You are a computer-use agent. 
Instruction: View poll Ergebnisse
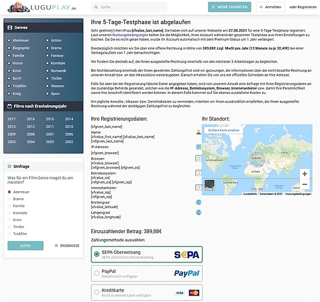pyautogui.click(x=67, y=245)
